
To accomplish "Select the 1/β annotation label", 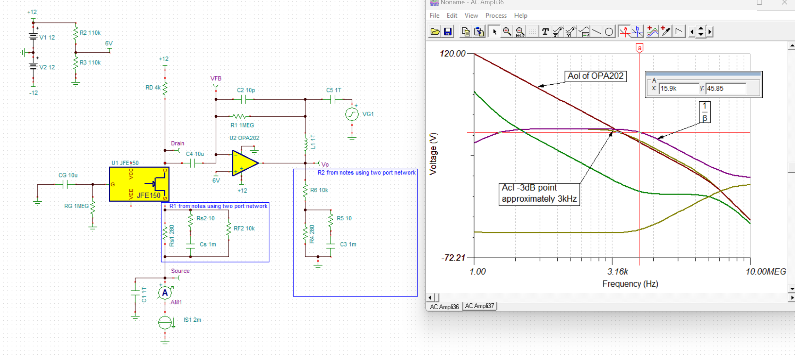I will pyautogui.click(x=704, y=112).
